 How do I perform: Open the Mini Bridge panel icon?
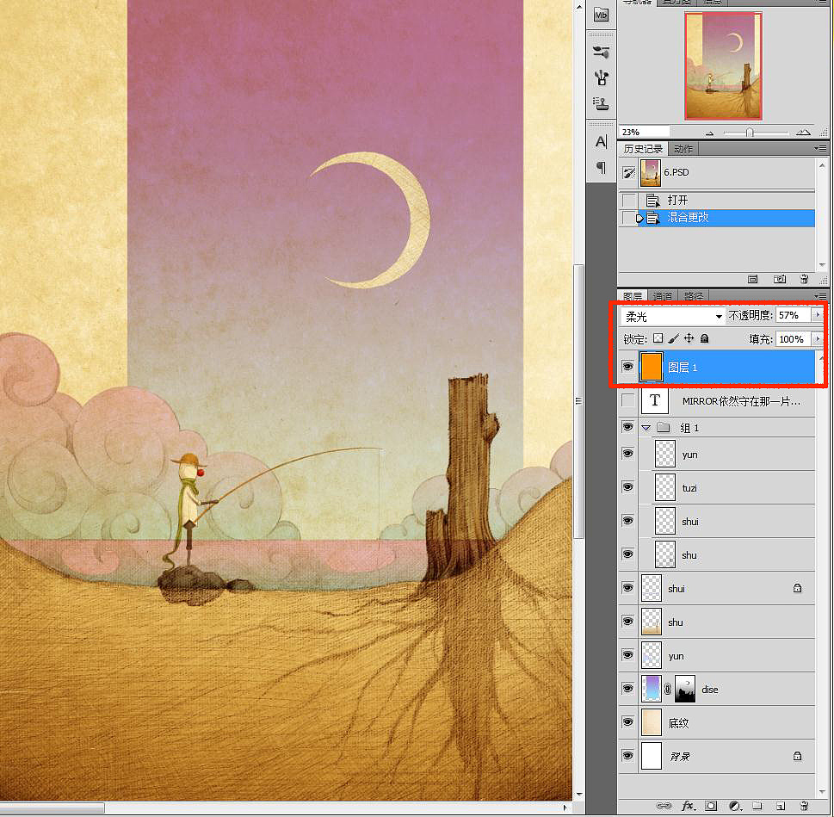[601, 14]
